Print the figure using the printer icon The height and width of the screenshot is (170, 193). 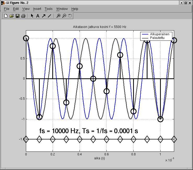(23, 16)
